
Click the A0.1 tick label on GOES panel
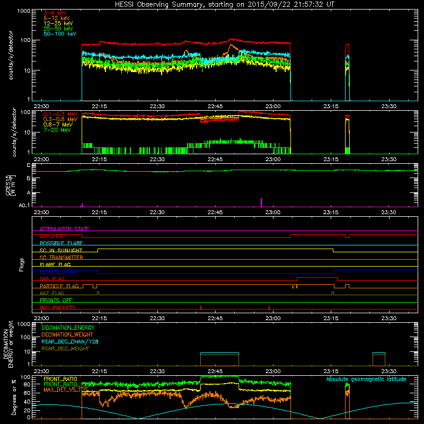click(x=24, y=205)
